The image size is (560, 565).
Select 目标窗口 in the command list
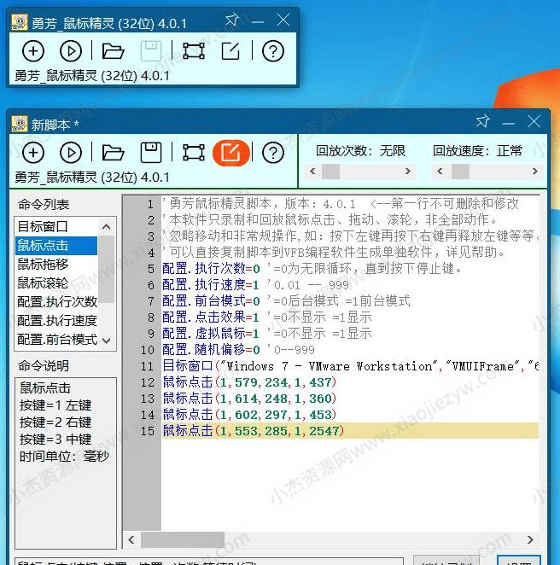coord(56,227)
